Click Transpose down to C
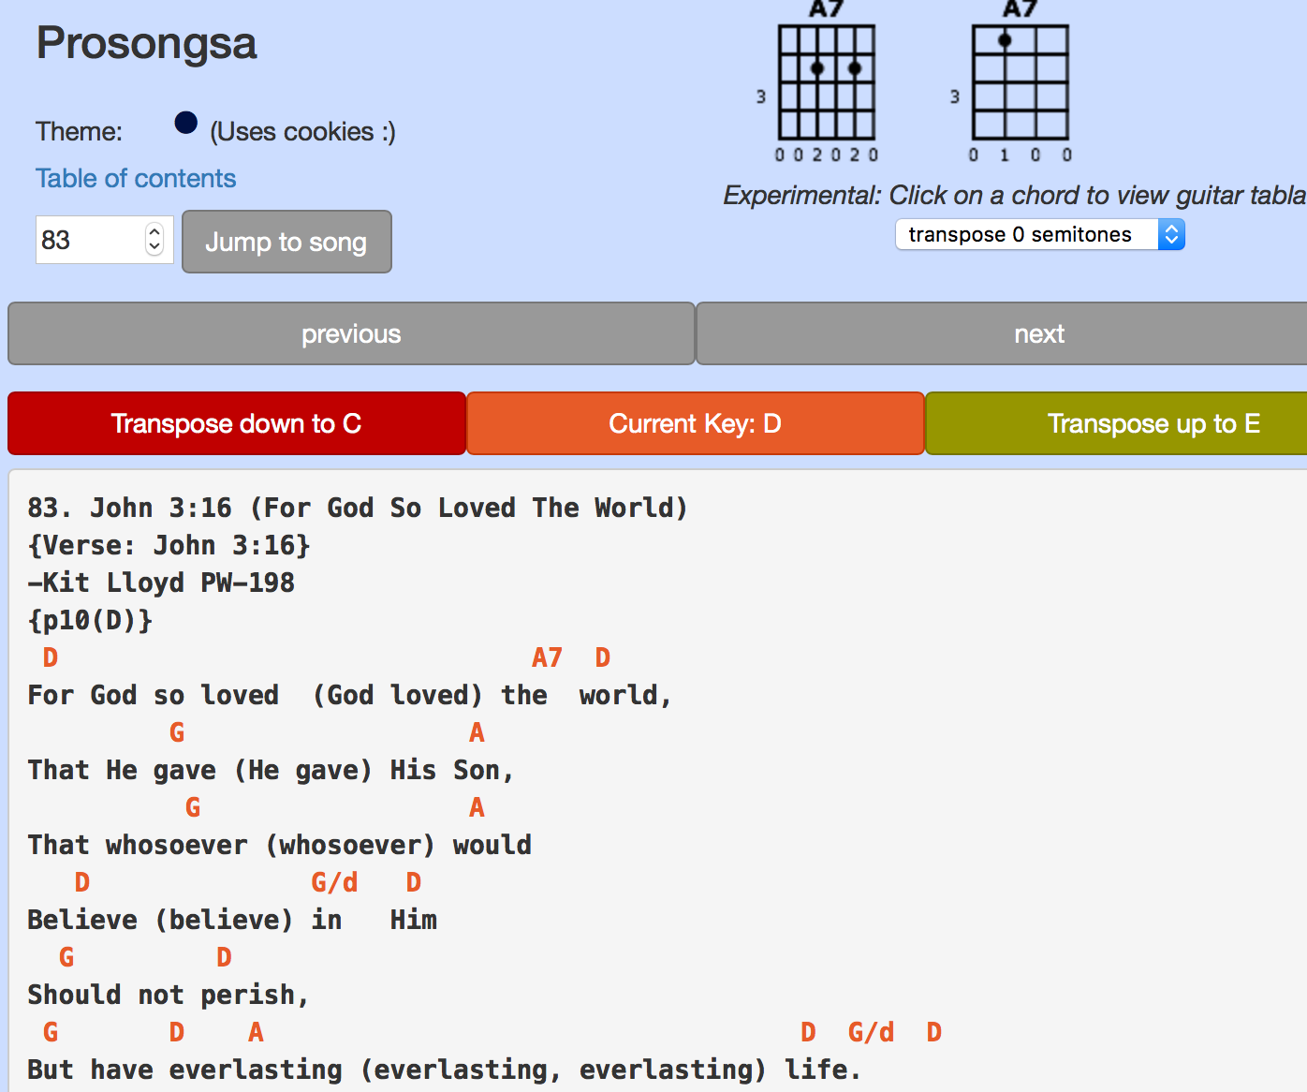 pyautogui.click(x=236, y=424)
